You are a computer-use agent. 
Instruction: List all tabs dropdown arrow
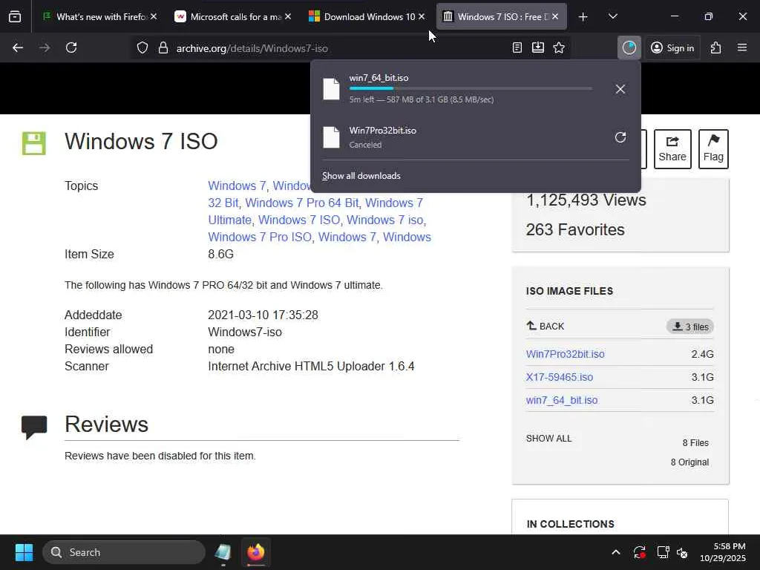tap(612, 17)
